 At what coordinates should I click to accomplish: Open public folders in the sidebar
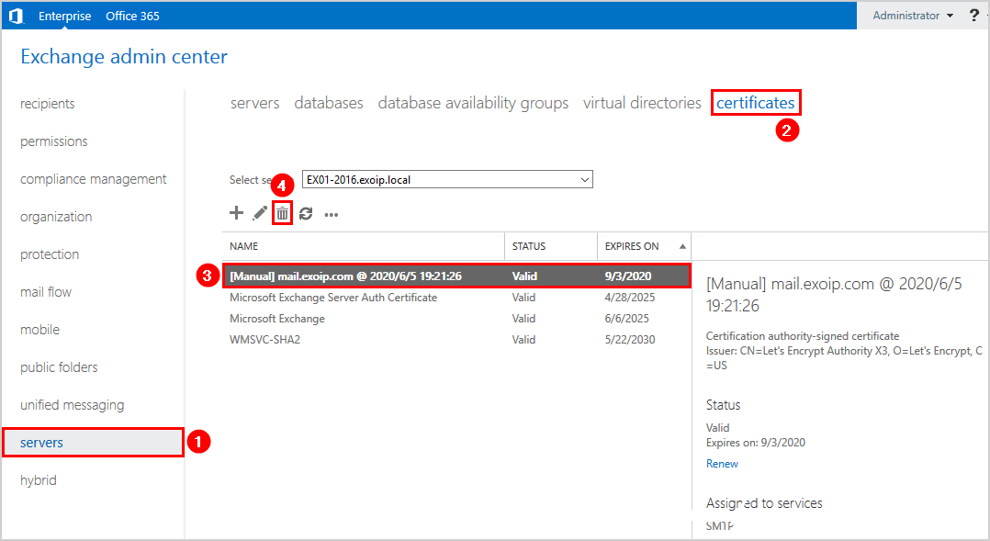click(x=59, y=367)
